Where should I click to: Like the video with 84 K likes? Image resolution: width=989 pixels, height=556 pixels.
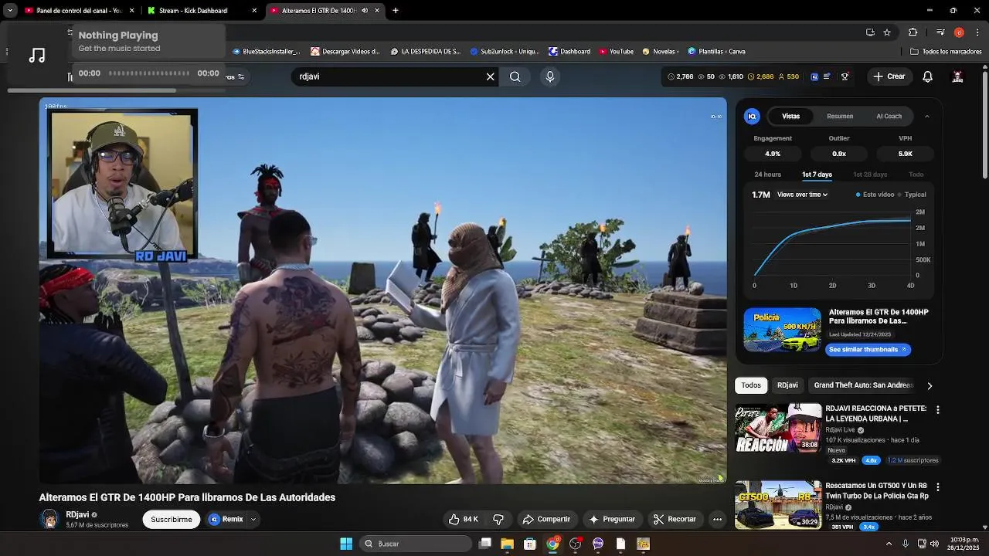[464, 519]
